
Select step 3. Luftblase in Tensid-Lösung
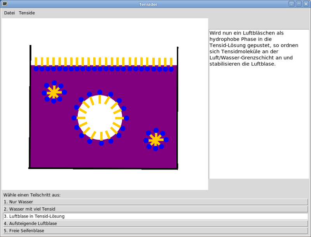pyautogui.click(x=155, y=216)
